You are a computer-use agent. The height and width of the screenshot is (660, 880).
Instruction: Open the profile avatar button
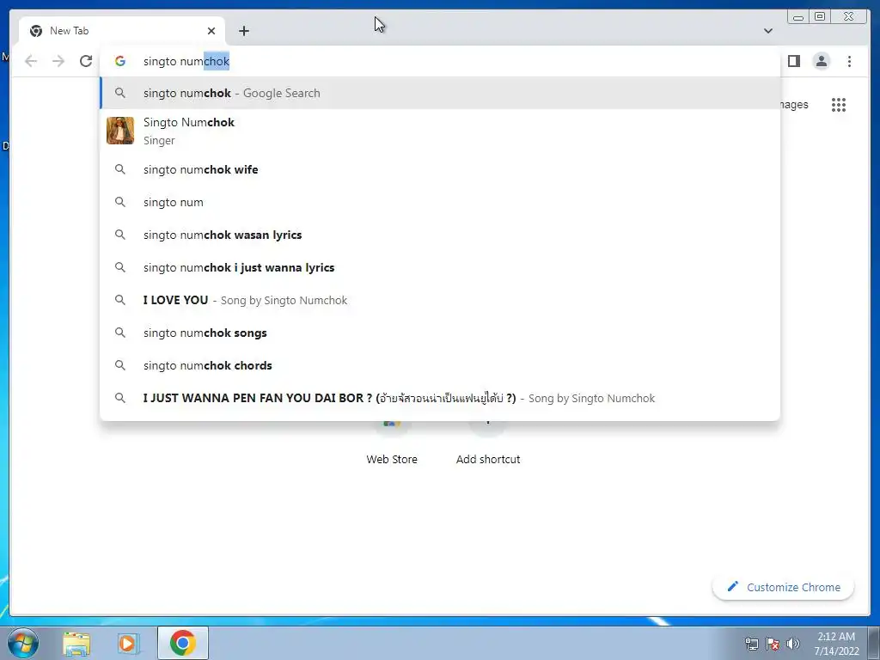pos(821,61)
